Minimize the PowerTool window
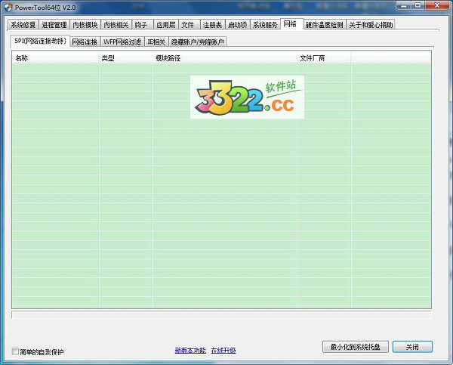Image resolution: width=453 pixels, height=365 pixels. (x=404, y=5)
